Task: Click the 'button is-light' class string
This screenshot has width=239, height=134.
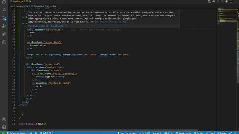Action: (60, 83)
